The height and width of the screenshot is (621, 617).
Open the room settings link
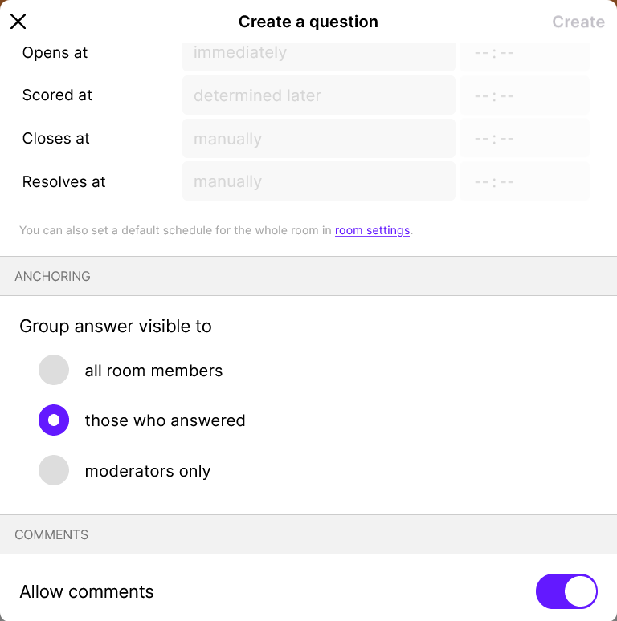pos(372,230)
